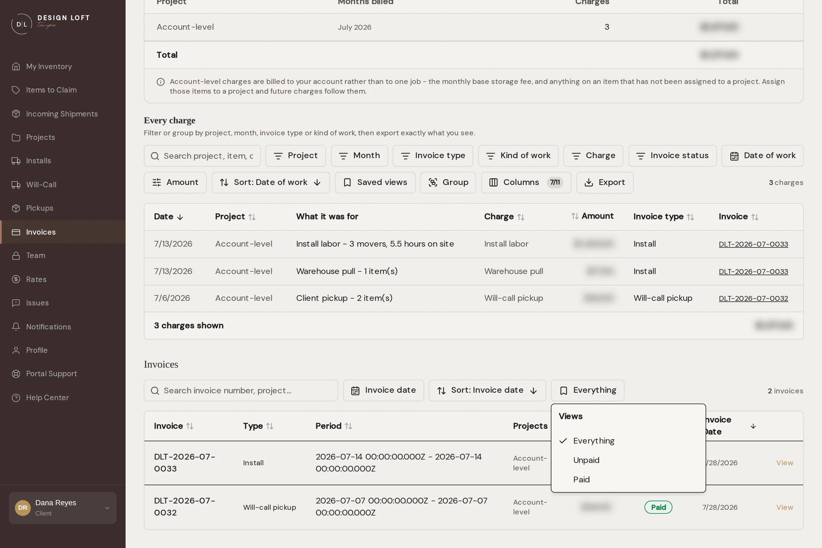Open the Issues section
The height and width of the screenshot is (548, 822).
(x=63, y=303)
